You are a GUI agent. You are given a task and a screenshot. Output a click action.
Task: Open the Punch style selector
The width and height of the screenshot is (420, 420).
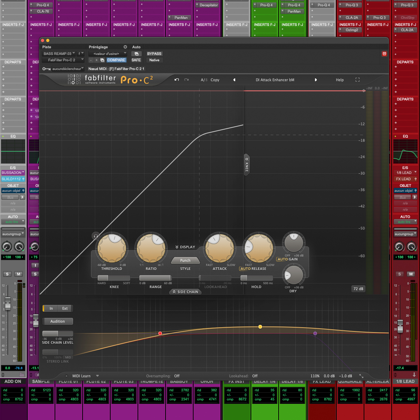coord(185,260)
